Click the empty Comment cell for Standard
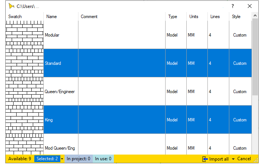Screen dimensions: 264x164 point(122,63)
